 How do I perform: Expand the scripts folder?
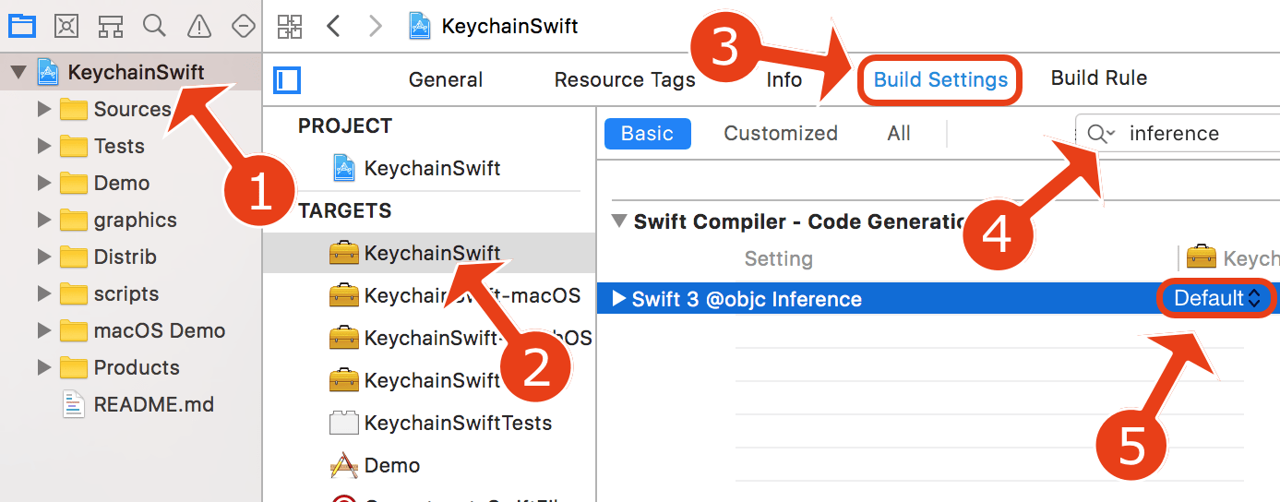pyautogui.click(x=44, y=293)
